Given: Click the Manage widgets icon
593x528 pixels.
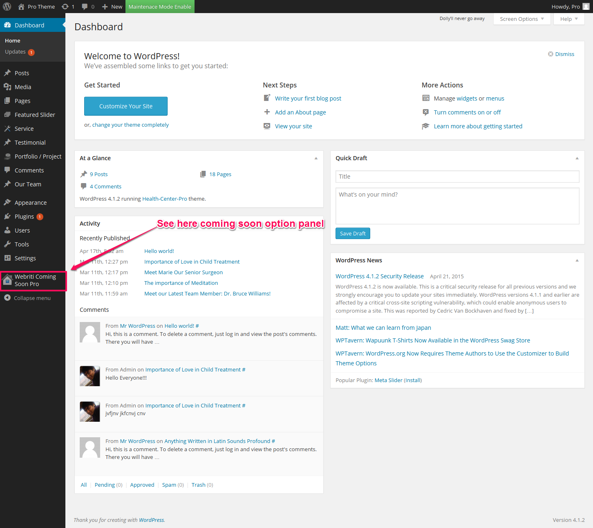Looking at the screenshot, I should click(x=426, y=98).
